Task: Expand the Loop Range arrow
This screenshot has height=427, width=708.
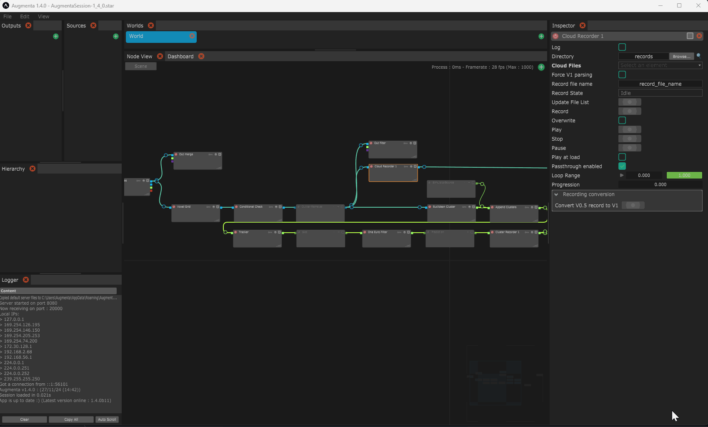Action: [x=622, y=176]
